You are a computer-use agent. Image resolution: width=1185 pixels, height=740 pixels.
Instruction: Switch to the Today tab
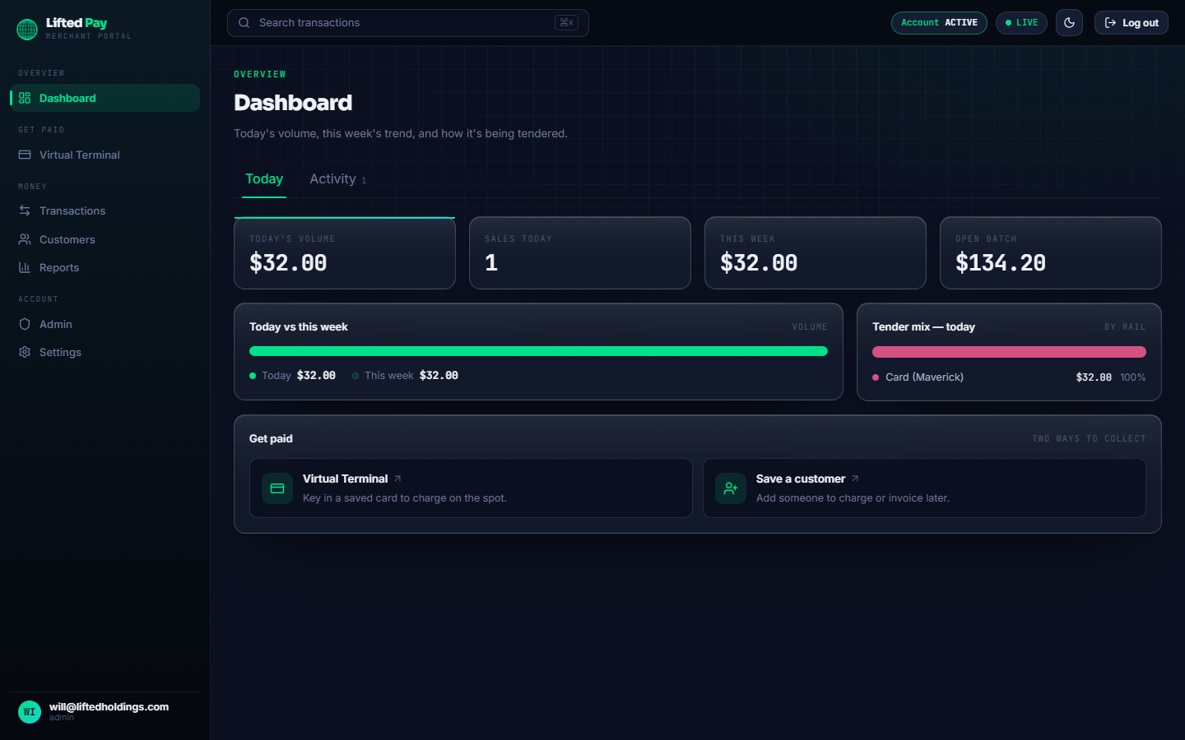pyautogui.click(x=264, y=179)
